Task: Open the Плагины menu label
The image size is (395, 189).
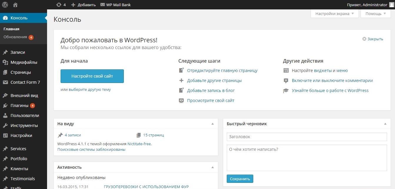Action: pyautogui.click(x=19, y=106)
